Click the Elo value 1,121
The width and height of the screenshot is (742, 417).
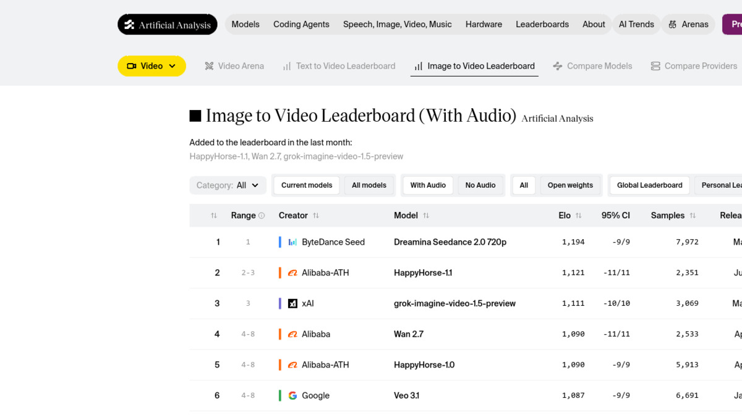[573, 272]
